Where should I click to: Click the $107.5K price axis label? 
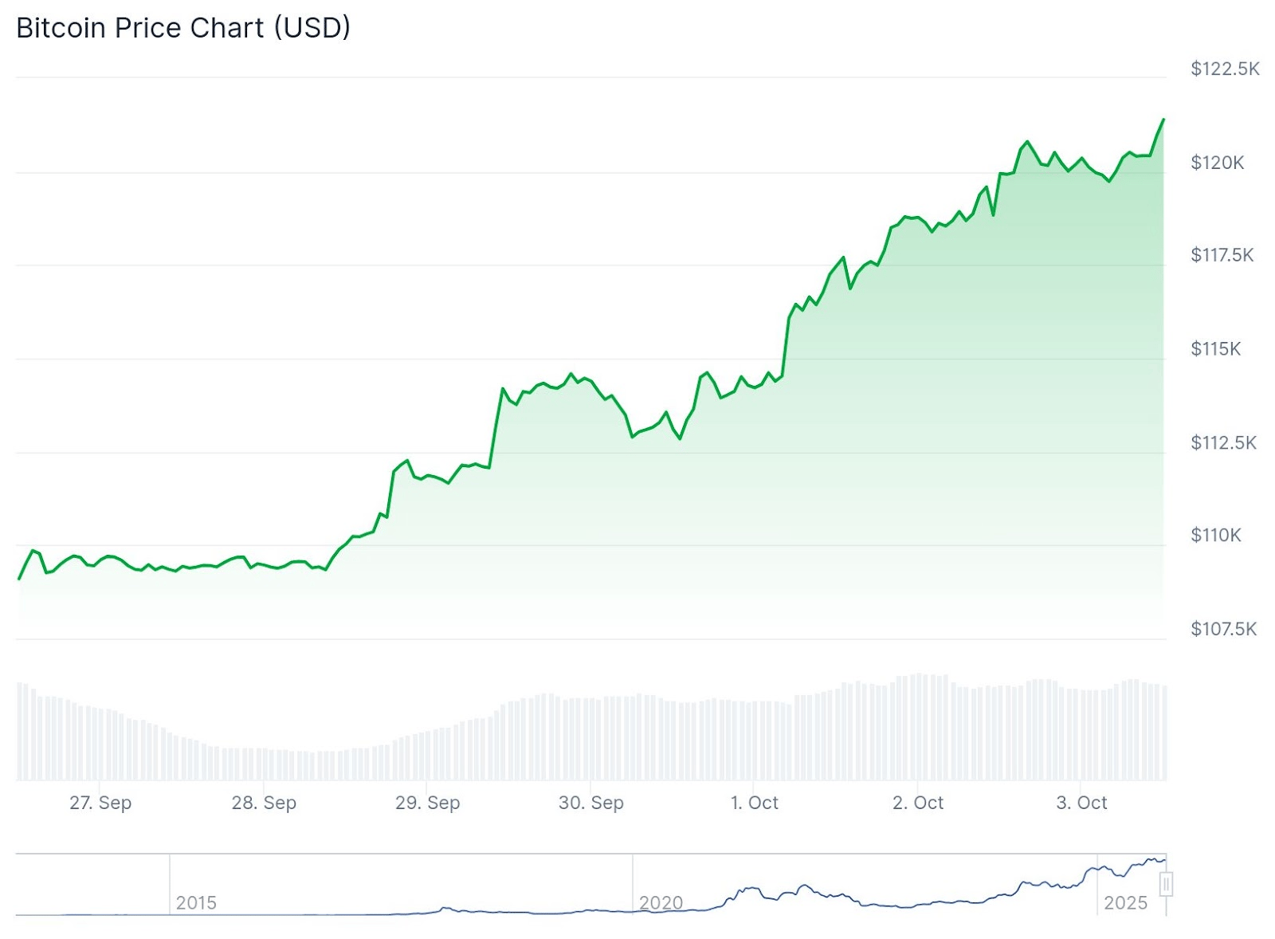click(x=1223, y=629)
